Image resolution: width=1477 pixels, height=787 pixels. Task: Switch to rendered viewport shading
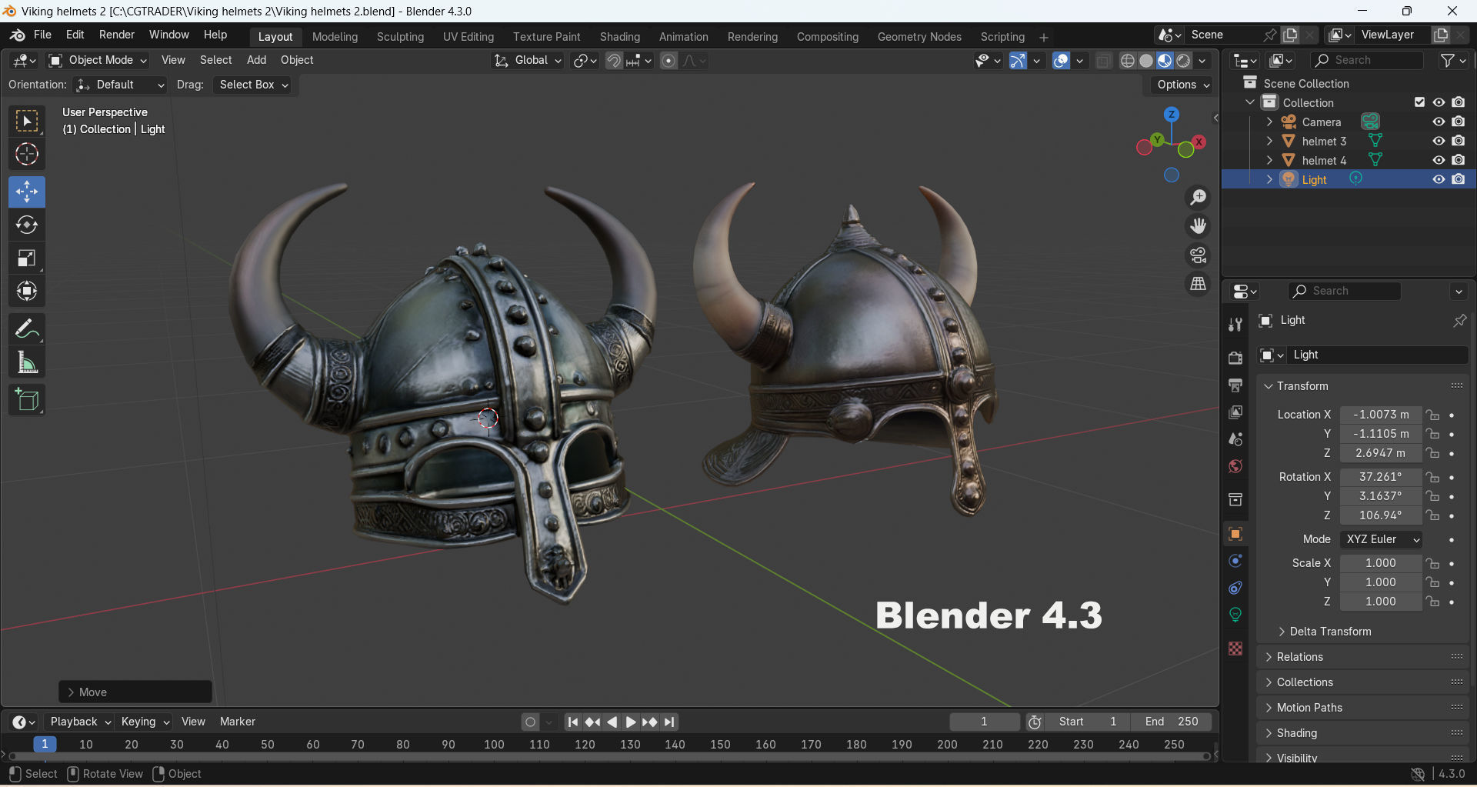pos(1184,61)
